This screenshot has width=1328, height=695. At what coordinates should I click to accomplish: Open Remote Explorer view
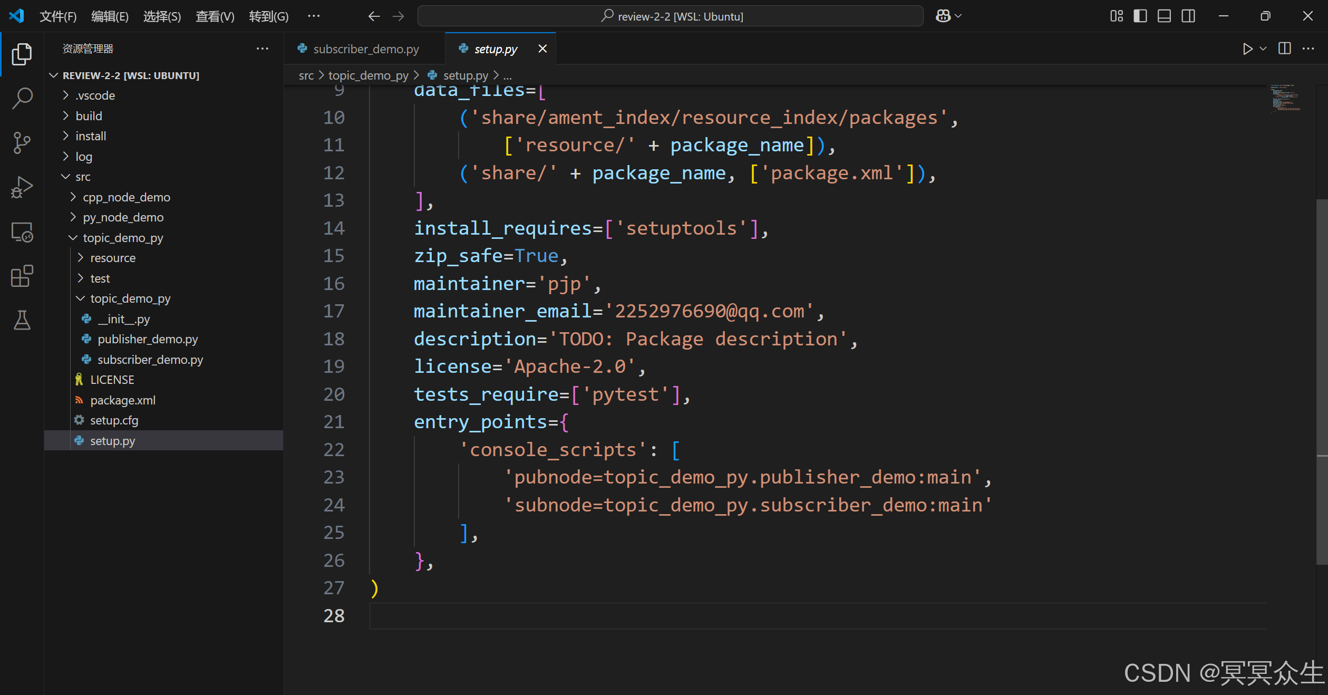pyautogui.click(x=22, y=232)
